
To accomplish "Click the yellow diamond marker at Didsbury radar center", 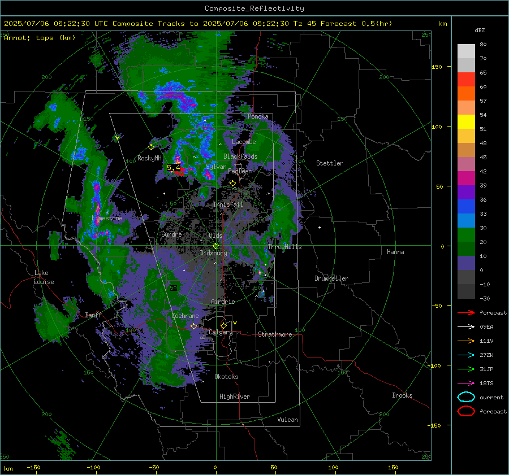I will (215, 246).
